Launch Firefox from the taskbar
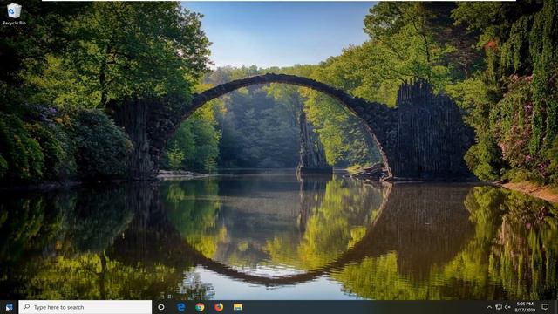 pyautogui.click(x=219, y=307)
